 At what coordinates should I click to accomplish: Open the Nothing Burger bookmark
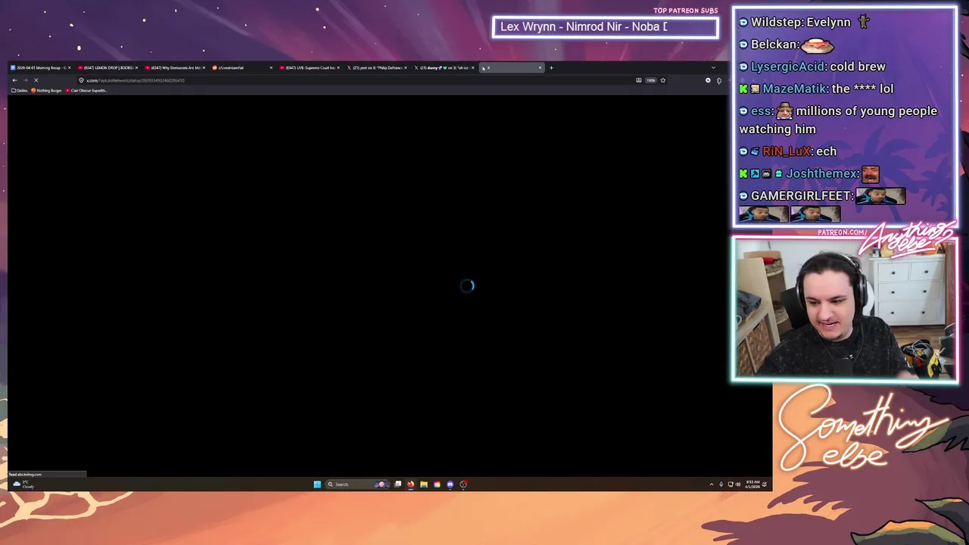[46, 91]
